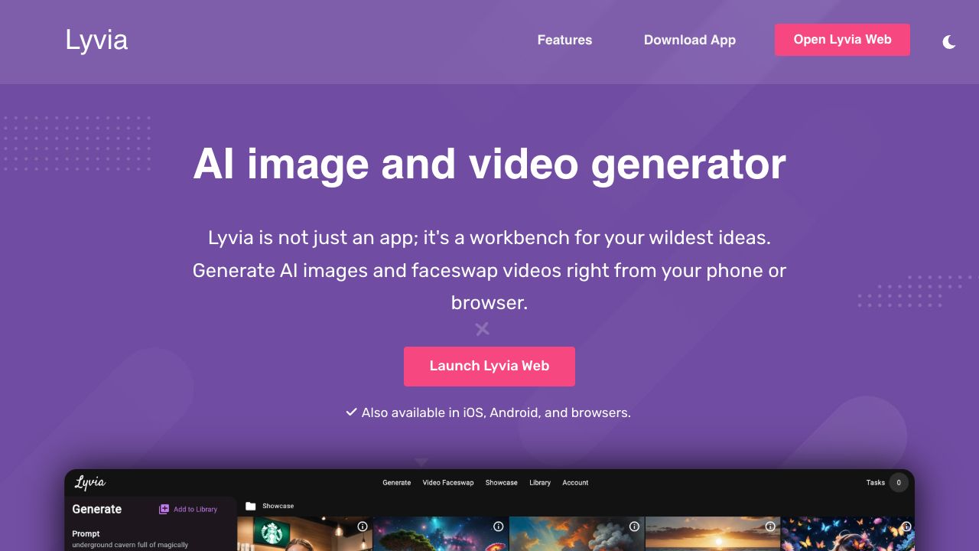Click the Add to Library icon
Viewport: 979px width, 551px height.
click(x=164, y=509)
